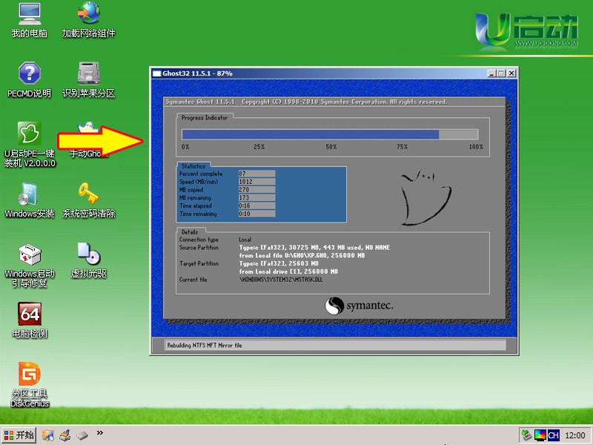Click the second quick launch taskbar icon

coord(65,435)
